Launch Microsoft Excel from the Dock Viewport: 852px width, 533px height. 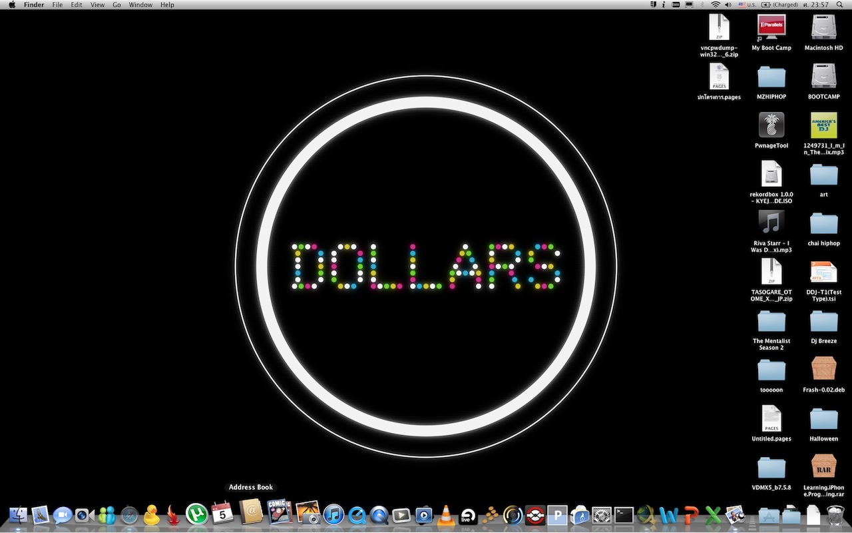(713, 514)
